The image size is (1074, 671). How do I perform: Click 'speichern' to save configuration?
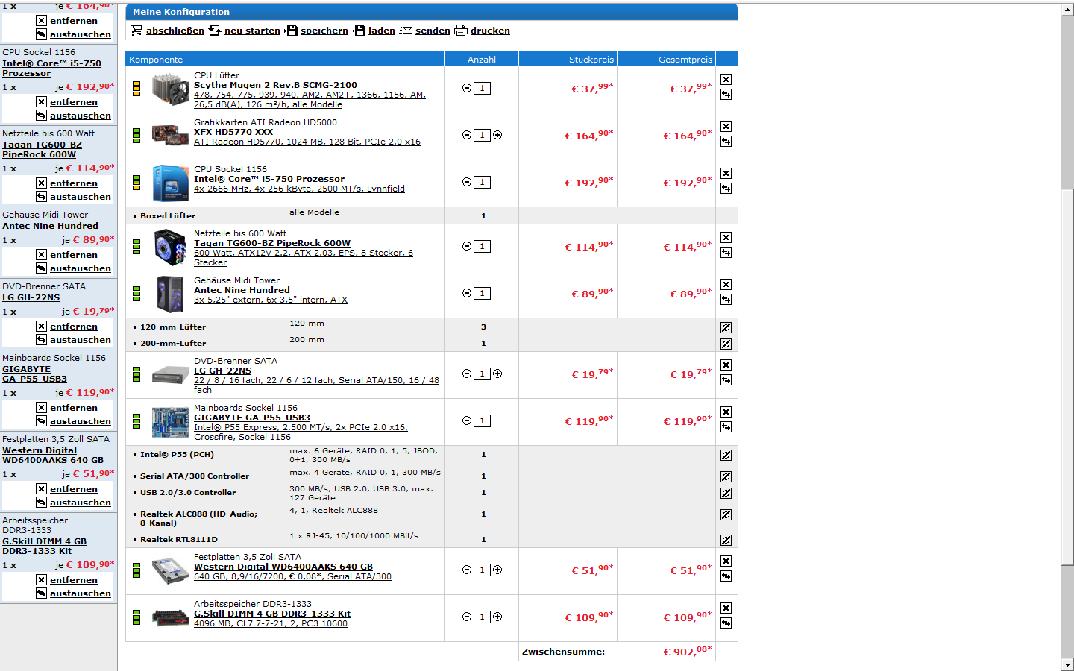point(324,31)
